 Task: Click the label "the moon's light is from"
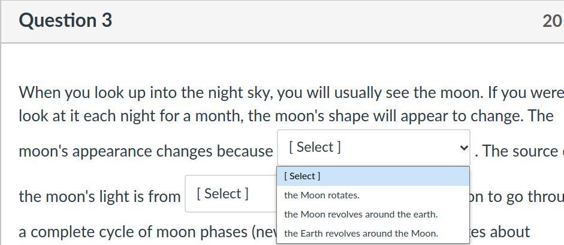coord(99,197)
